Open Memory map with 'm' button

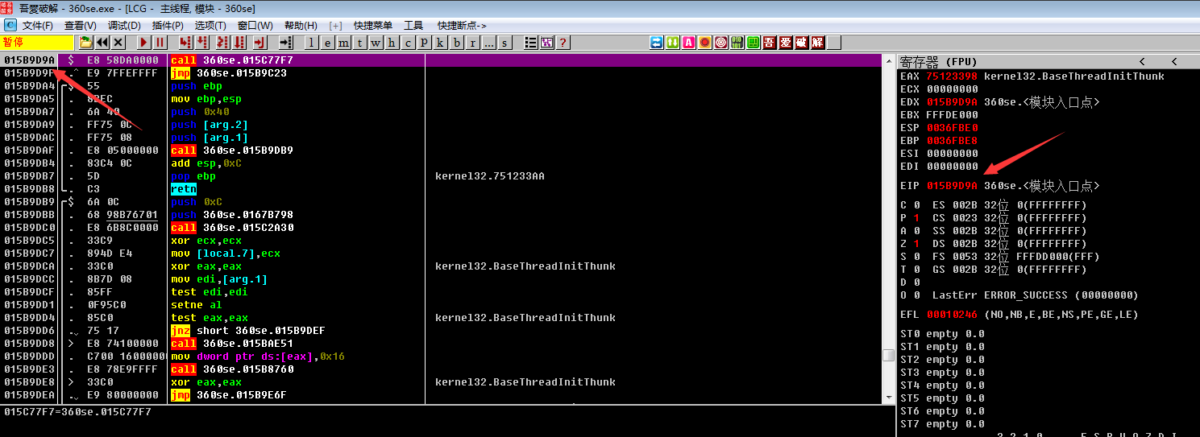point(345,43)
